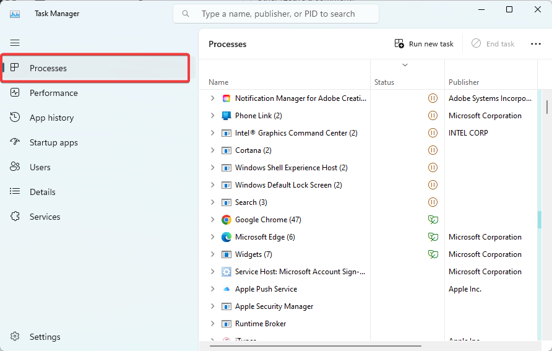Click the Task Manager app icon in title bar
This screenshot has width=552, height=351.
click(15, 14)
